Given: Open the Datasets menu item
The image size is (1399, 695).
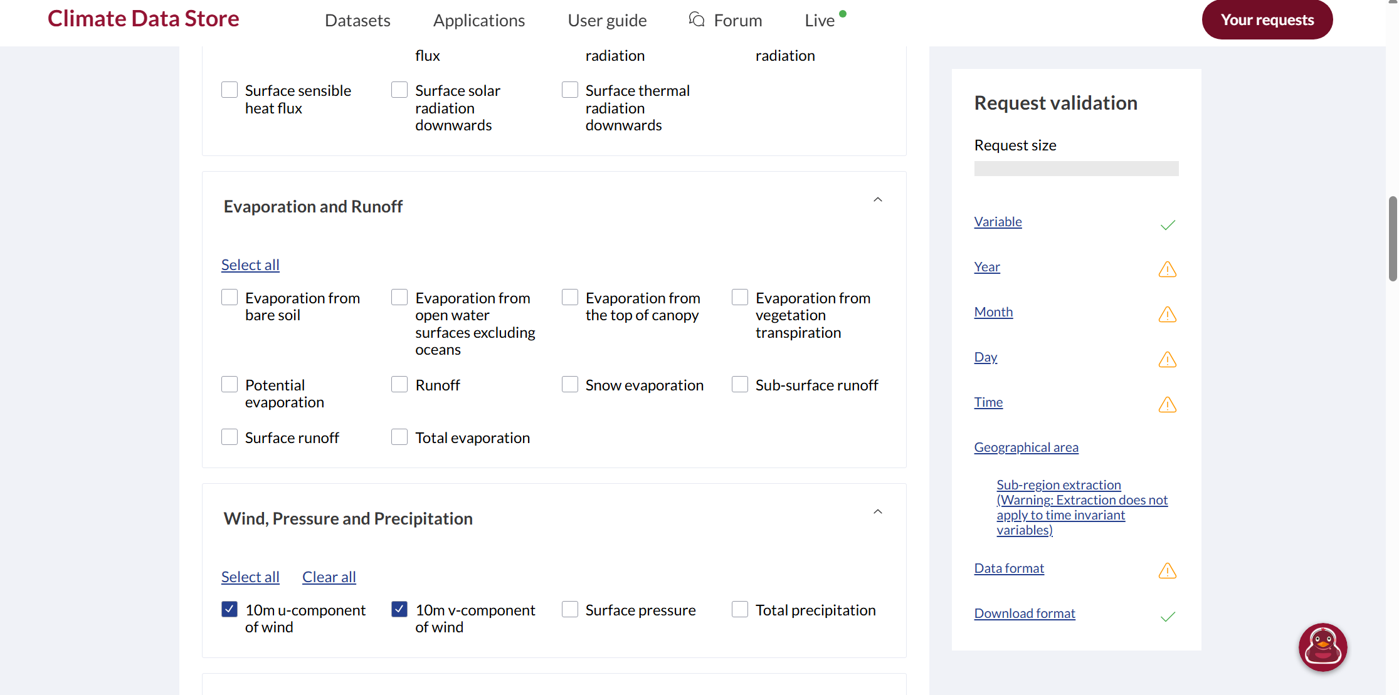Looking at the screenshot, I should pos(357,21).
